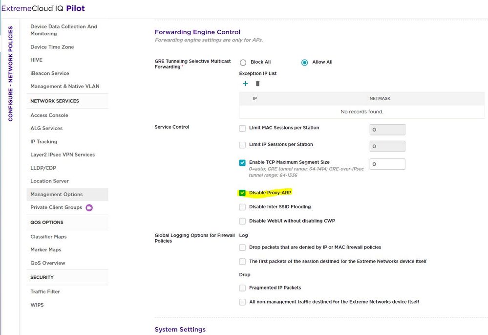Screen dimensions: 488x335
Task: Click the Configure - Network Policies vertical tab
Action: tap(10, 73)
